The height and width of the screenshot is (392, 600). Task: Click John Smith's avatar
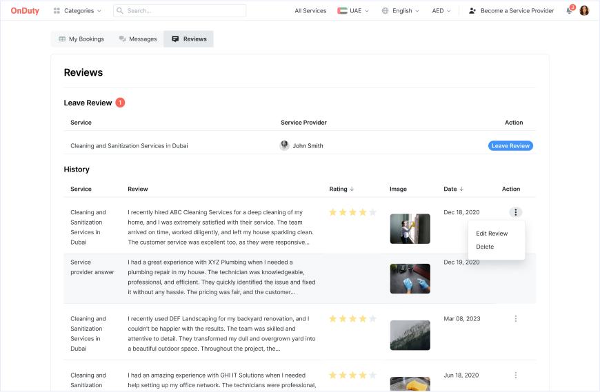(x=284, y=145)
